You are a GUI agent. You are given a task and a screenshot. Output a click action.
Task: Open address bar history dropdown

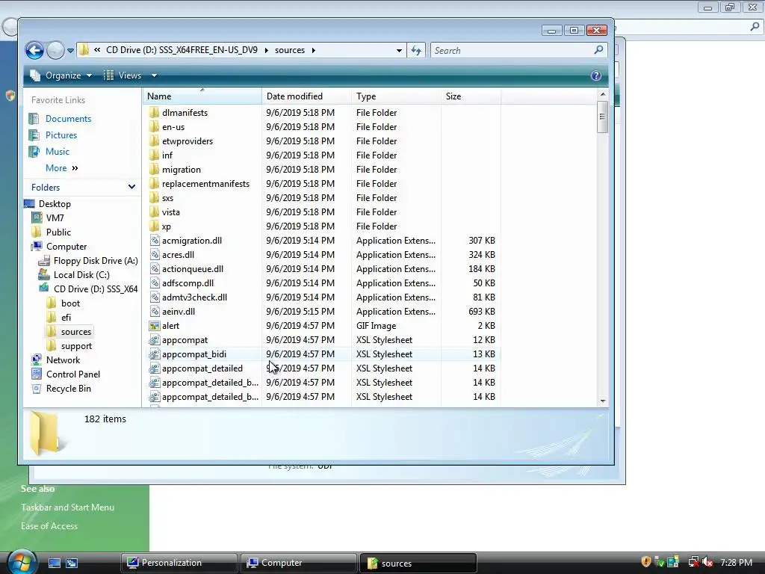pyautogui.click(x=399, y=50)
